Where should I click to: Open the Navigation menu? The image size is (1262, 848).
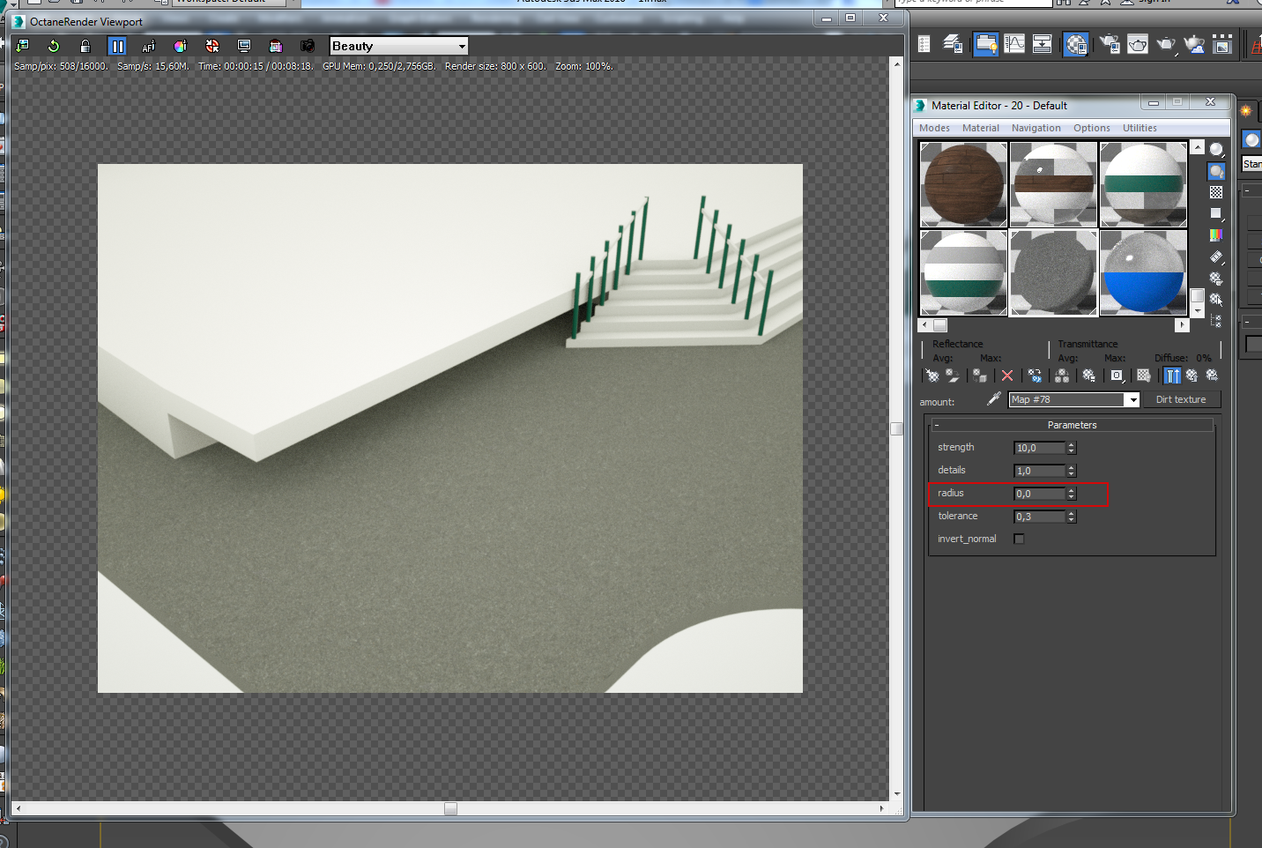pyautogui.click(x=1036, y=128)
